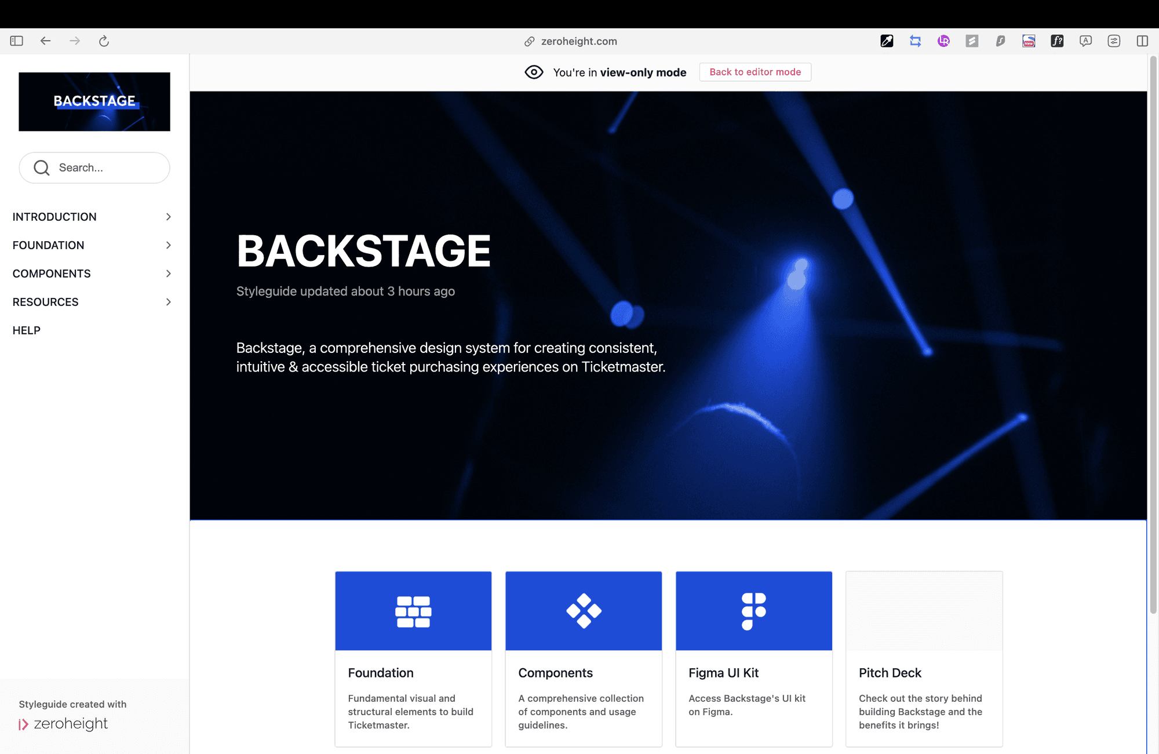Toggle split view icon at far right

[1142, 41]
